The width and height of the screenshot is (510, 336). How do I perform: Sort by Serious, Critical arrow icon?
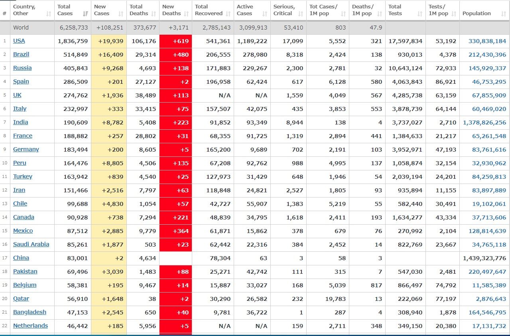pos(301,14)
